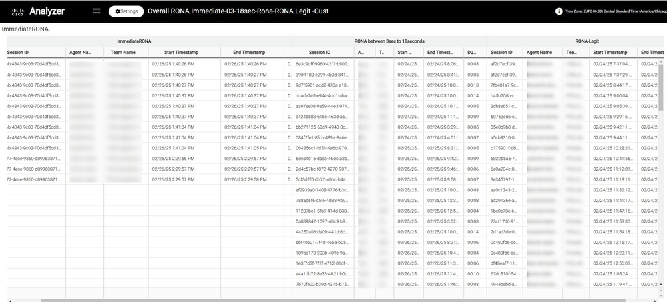Sort by Session ID in ImmediateRONA table

click(18, 52)
